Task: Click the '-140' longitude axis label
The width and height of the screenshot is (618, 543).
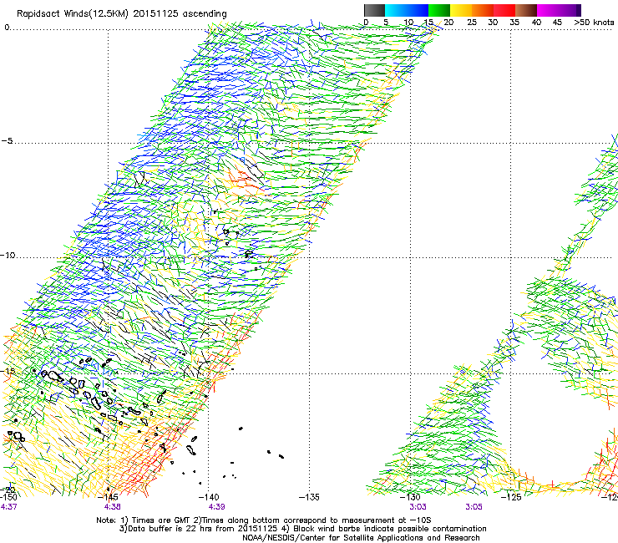Action: [x=210, y=497]
